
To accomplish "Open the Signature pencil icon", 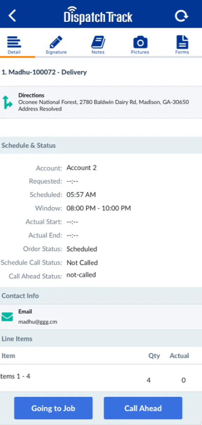I will 56,42.
